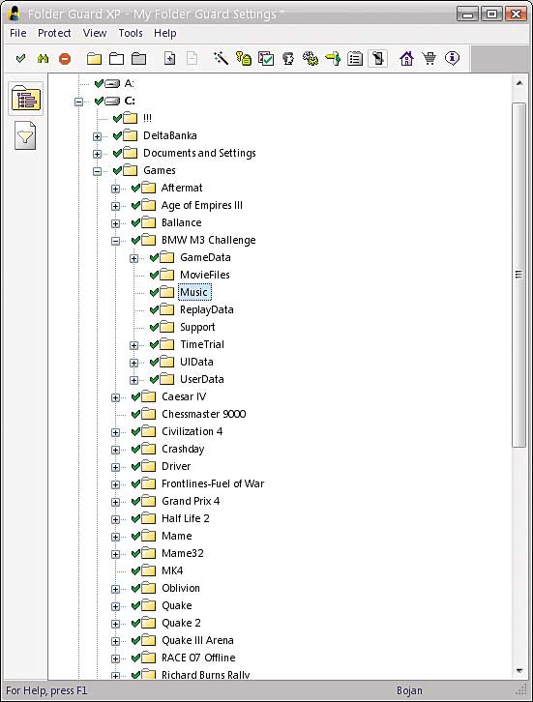Click the list view toolbar icon
This screenshot has height=702, width=533.
355,59
